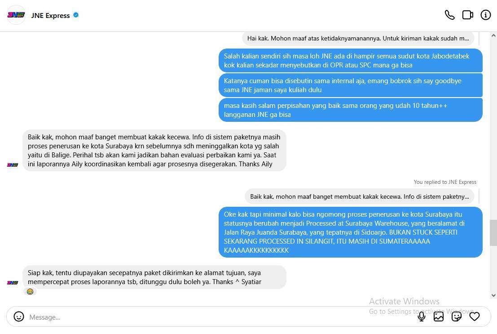The width and height of the screenshot is (497, 334).
Task: Open the sticker or GIF picker
Action: (457, 316)
